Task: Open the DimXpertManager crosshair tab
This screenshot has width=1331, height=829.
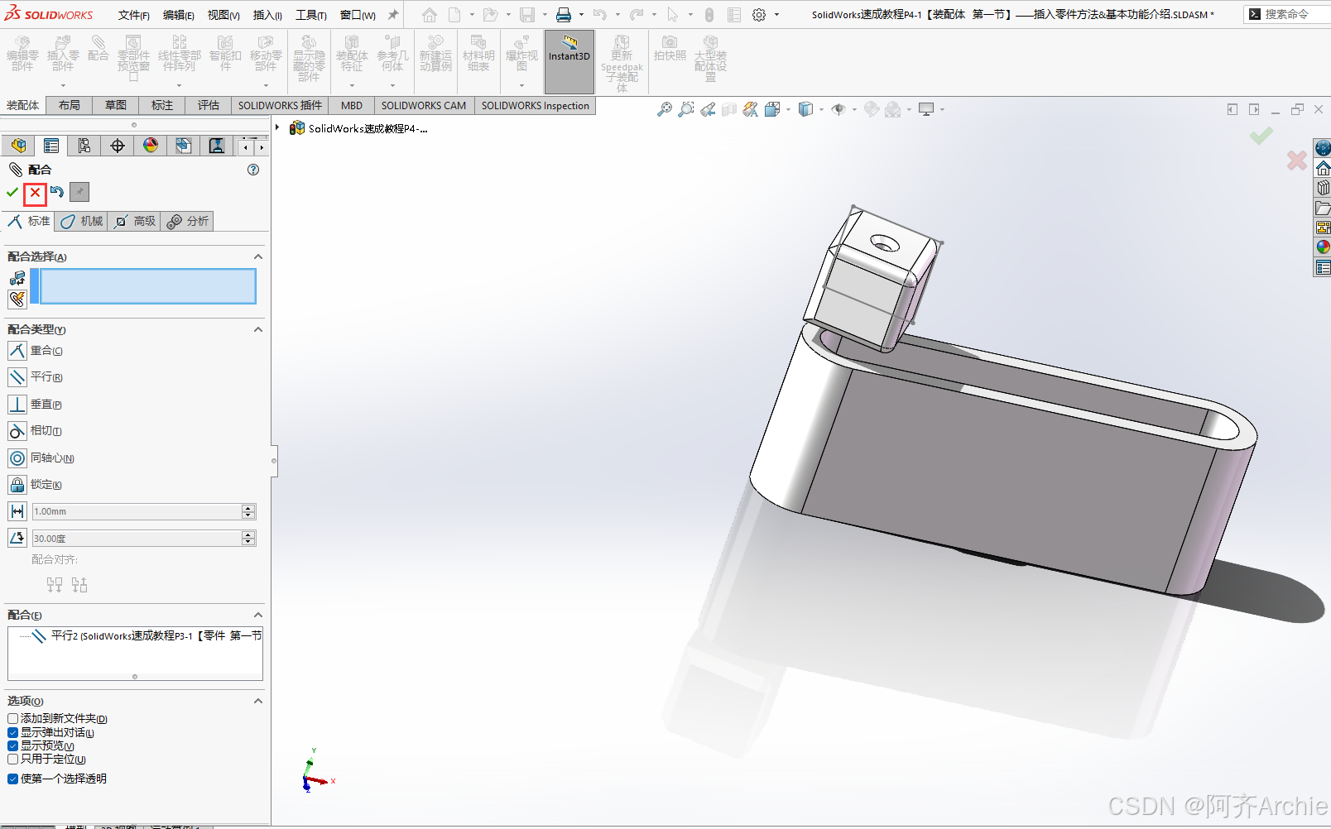Action: (x=118, y=146)
